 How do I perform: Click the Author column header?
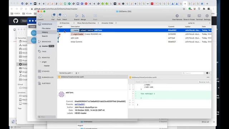point(188,27)
